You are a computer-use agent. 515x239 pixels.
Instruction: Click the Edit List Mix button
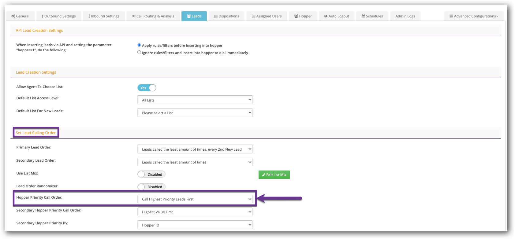[274, 175]
